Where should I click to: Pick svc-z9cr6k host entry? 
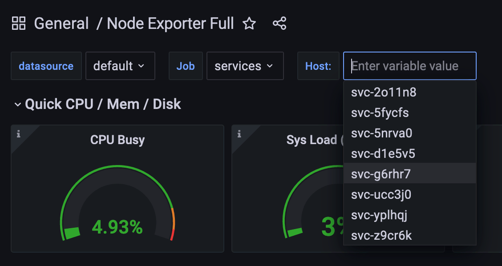(x=381, y=236)
